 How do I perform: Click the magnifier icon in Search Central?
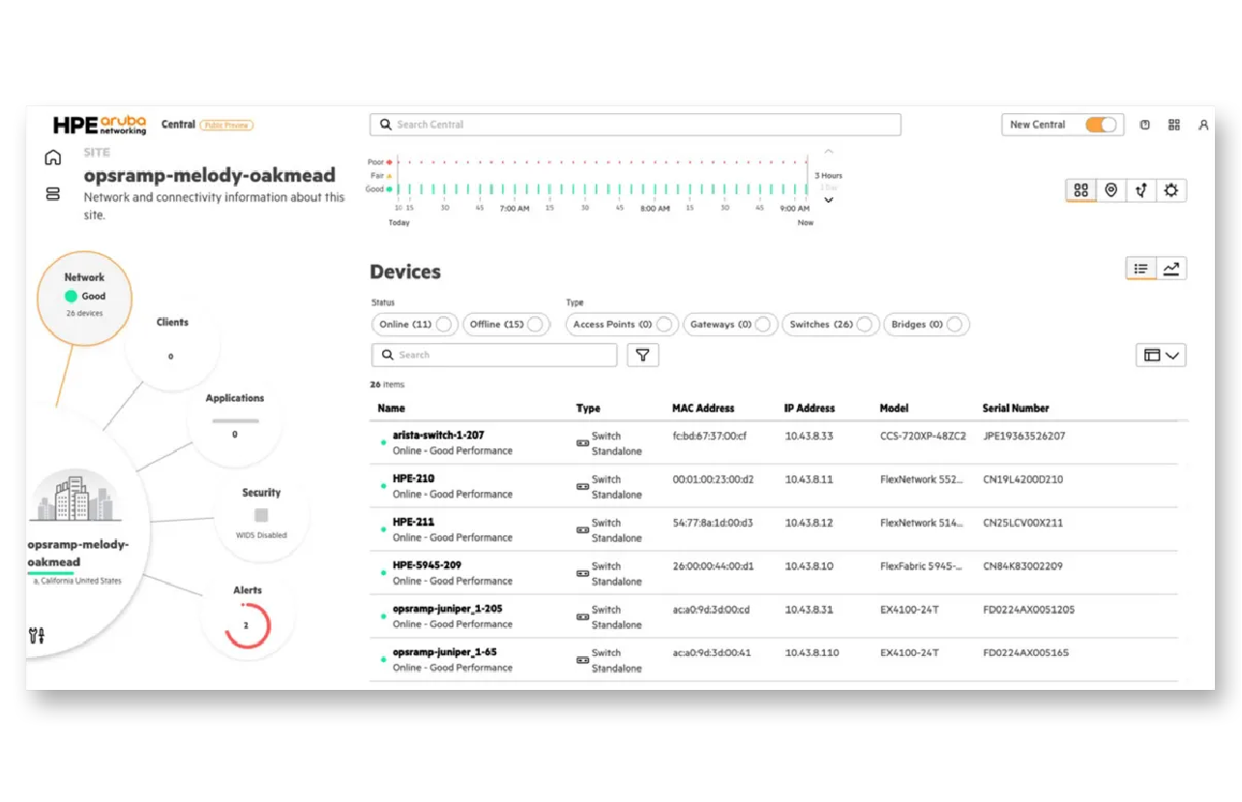(x=386, y=125)
